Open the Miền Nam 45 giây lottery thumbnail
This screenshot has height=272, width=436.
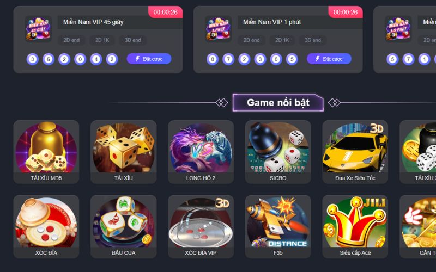(x=38, y=29)
